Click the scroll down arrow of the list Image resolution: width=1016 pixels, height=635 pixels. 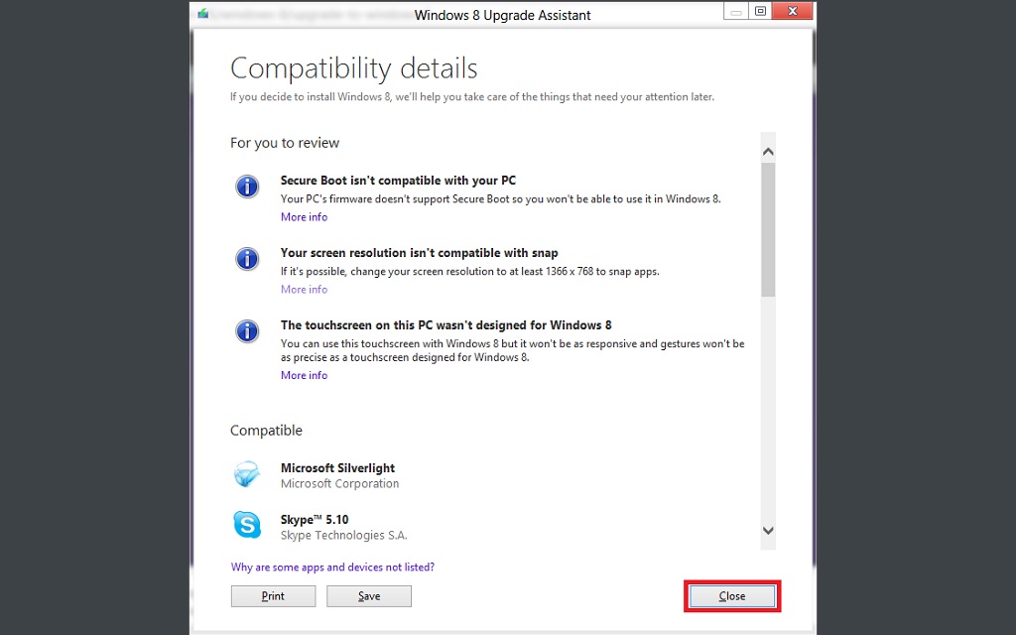click(768, 531)
